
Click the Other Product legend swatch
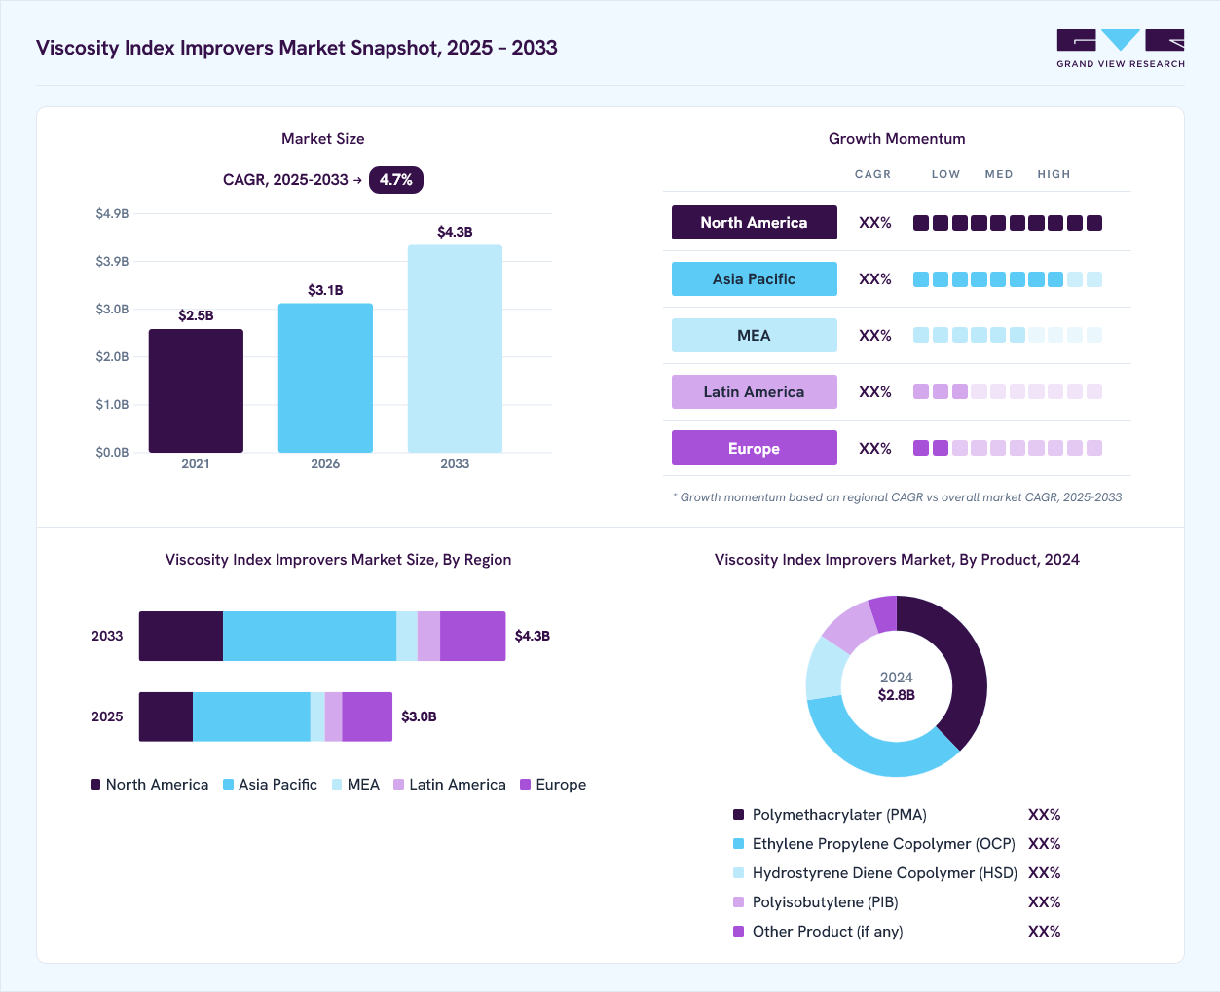738,932
